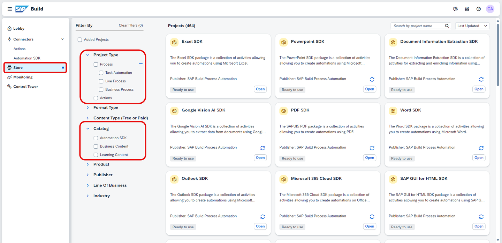
Task: Click the update icon on the Word SDK card
Action: tap(481, 148)
